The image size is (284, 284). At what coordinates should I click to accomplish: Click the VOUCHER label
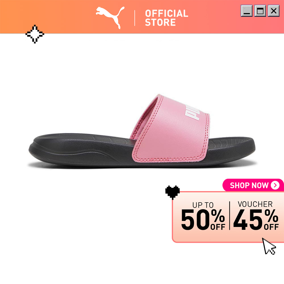click(255, 204)
